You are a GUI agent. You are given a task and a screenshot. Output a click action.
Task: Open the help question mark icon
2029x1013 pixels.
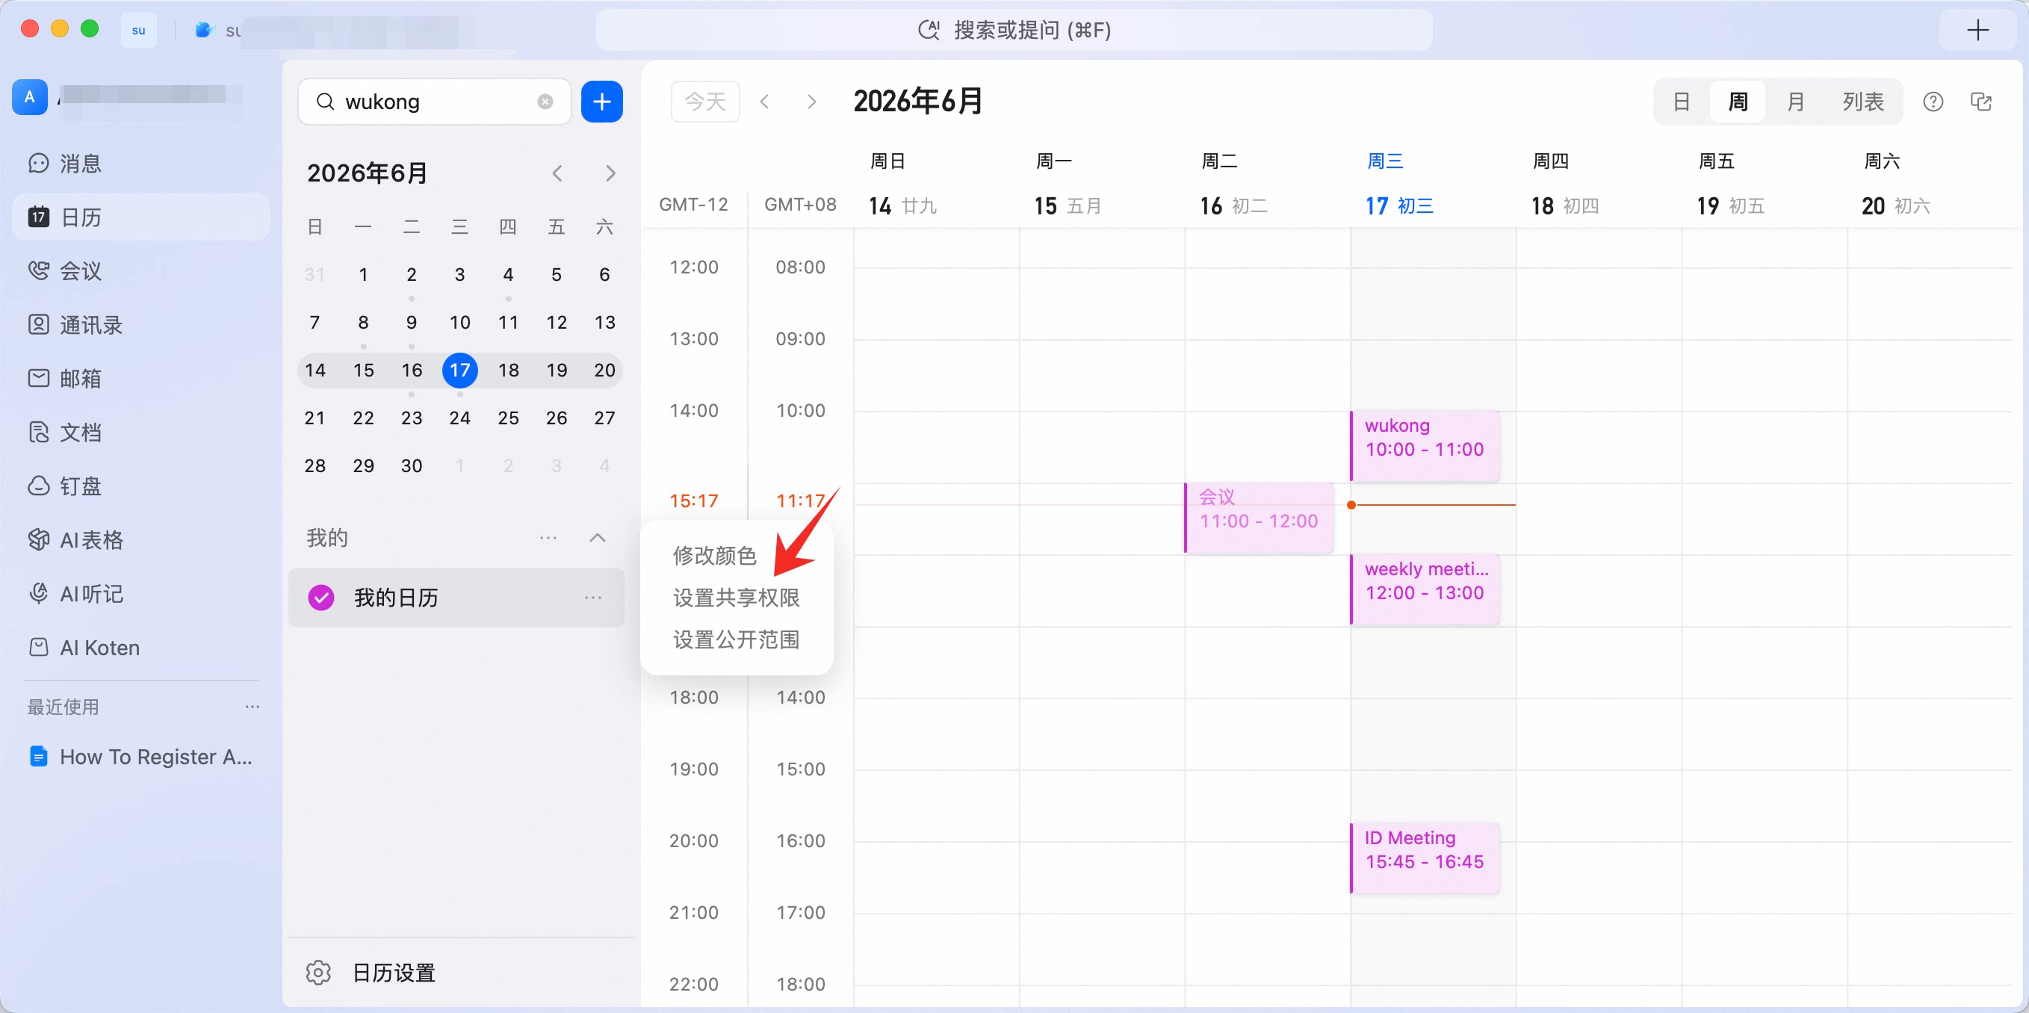click(1933, 102)
